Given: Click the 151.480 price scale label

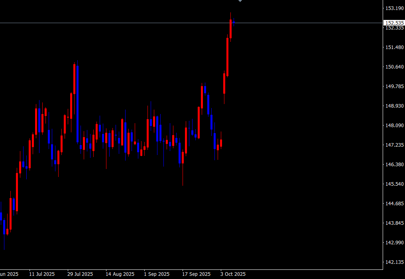Looking at the screenshot, I should [x=394, y=47].
